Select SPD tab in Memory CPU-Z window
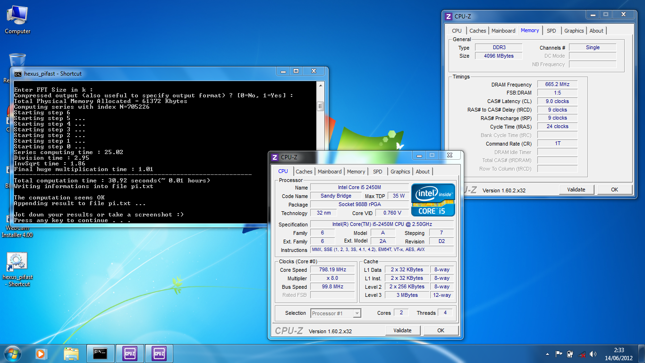Image resolution: width=645 pixels, height=363 pixels. 552,31
